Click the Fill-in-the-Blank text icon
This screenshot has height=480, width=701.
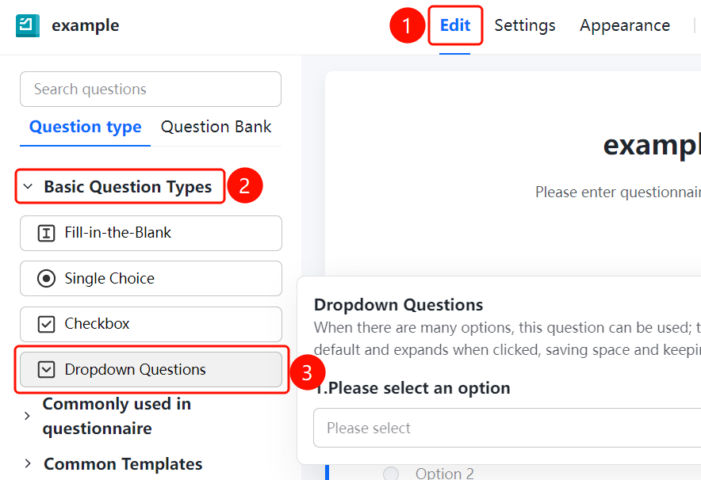point(46,233)
